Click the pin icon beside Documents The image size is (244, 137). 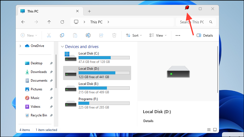click(x=51, y=81)
